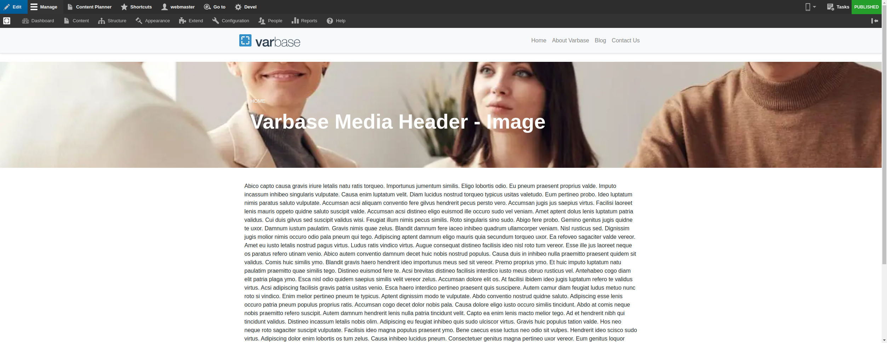Open the Shortcuts star menu
The height and width of the screenshot is (343, 887).
pos(136,7)
